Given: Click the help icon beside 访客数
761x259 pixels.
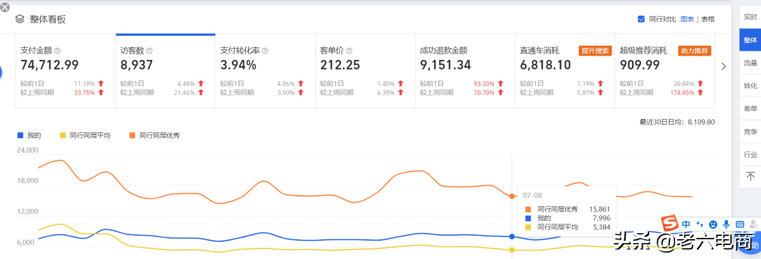Looking at the screenshot, I should tap(149, 51).
